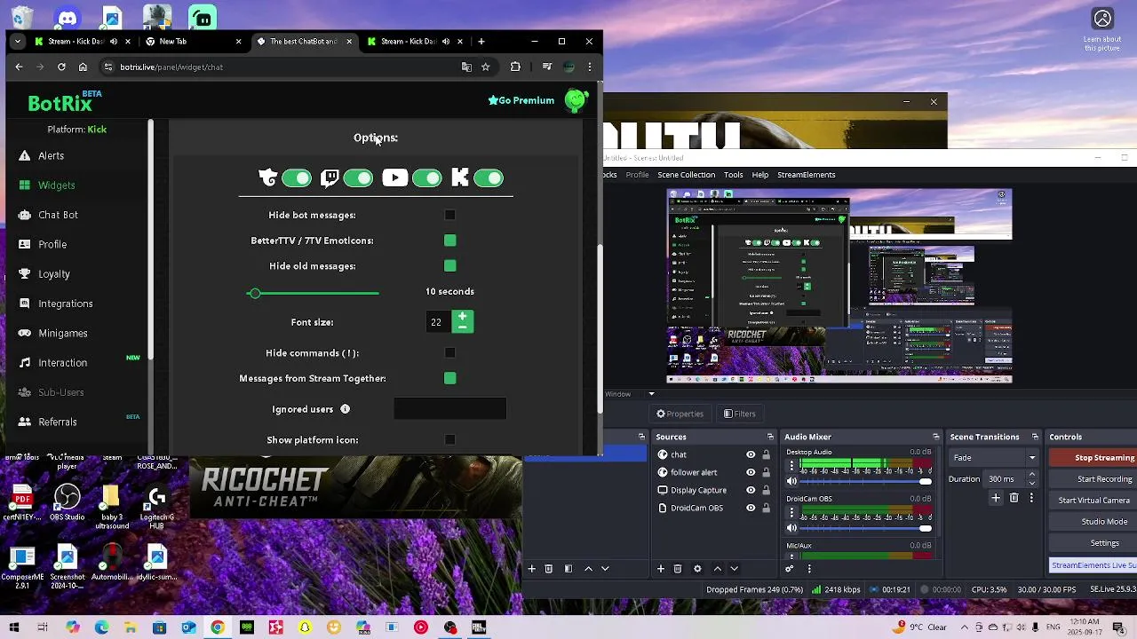Click the font size value field
Screen dimensions: 1137x639
(x=436, y=322)
